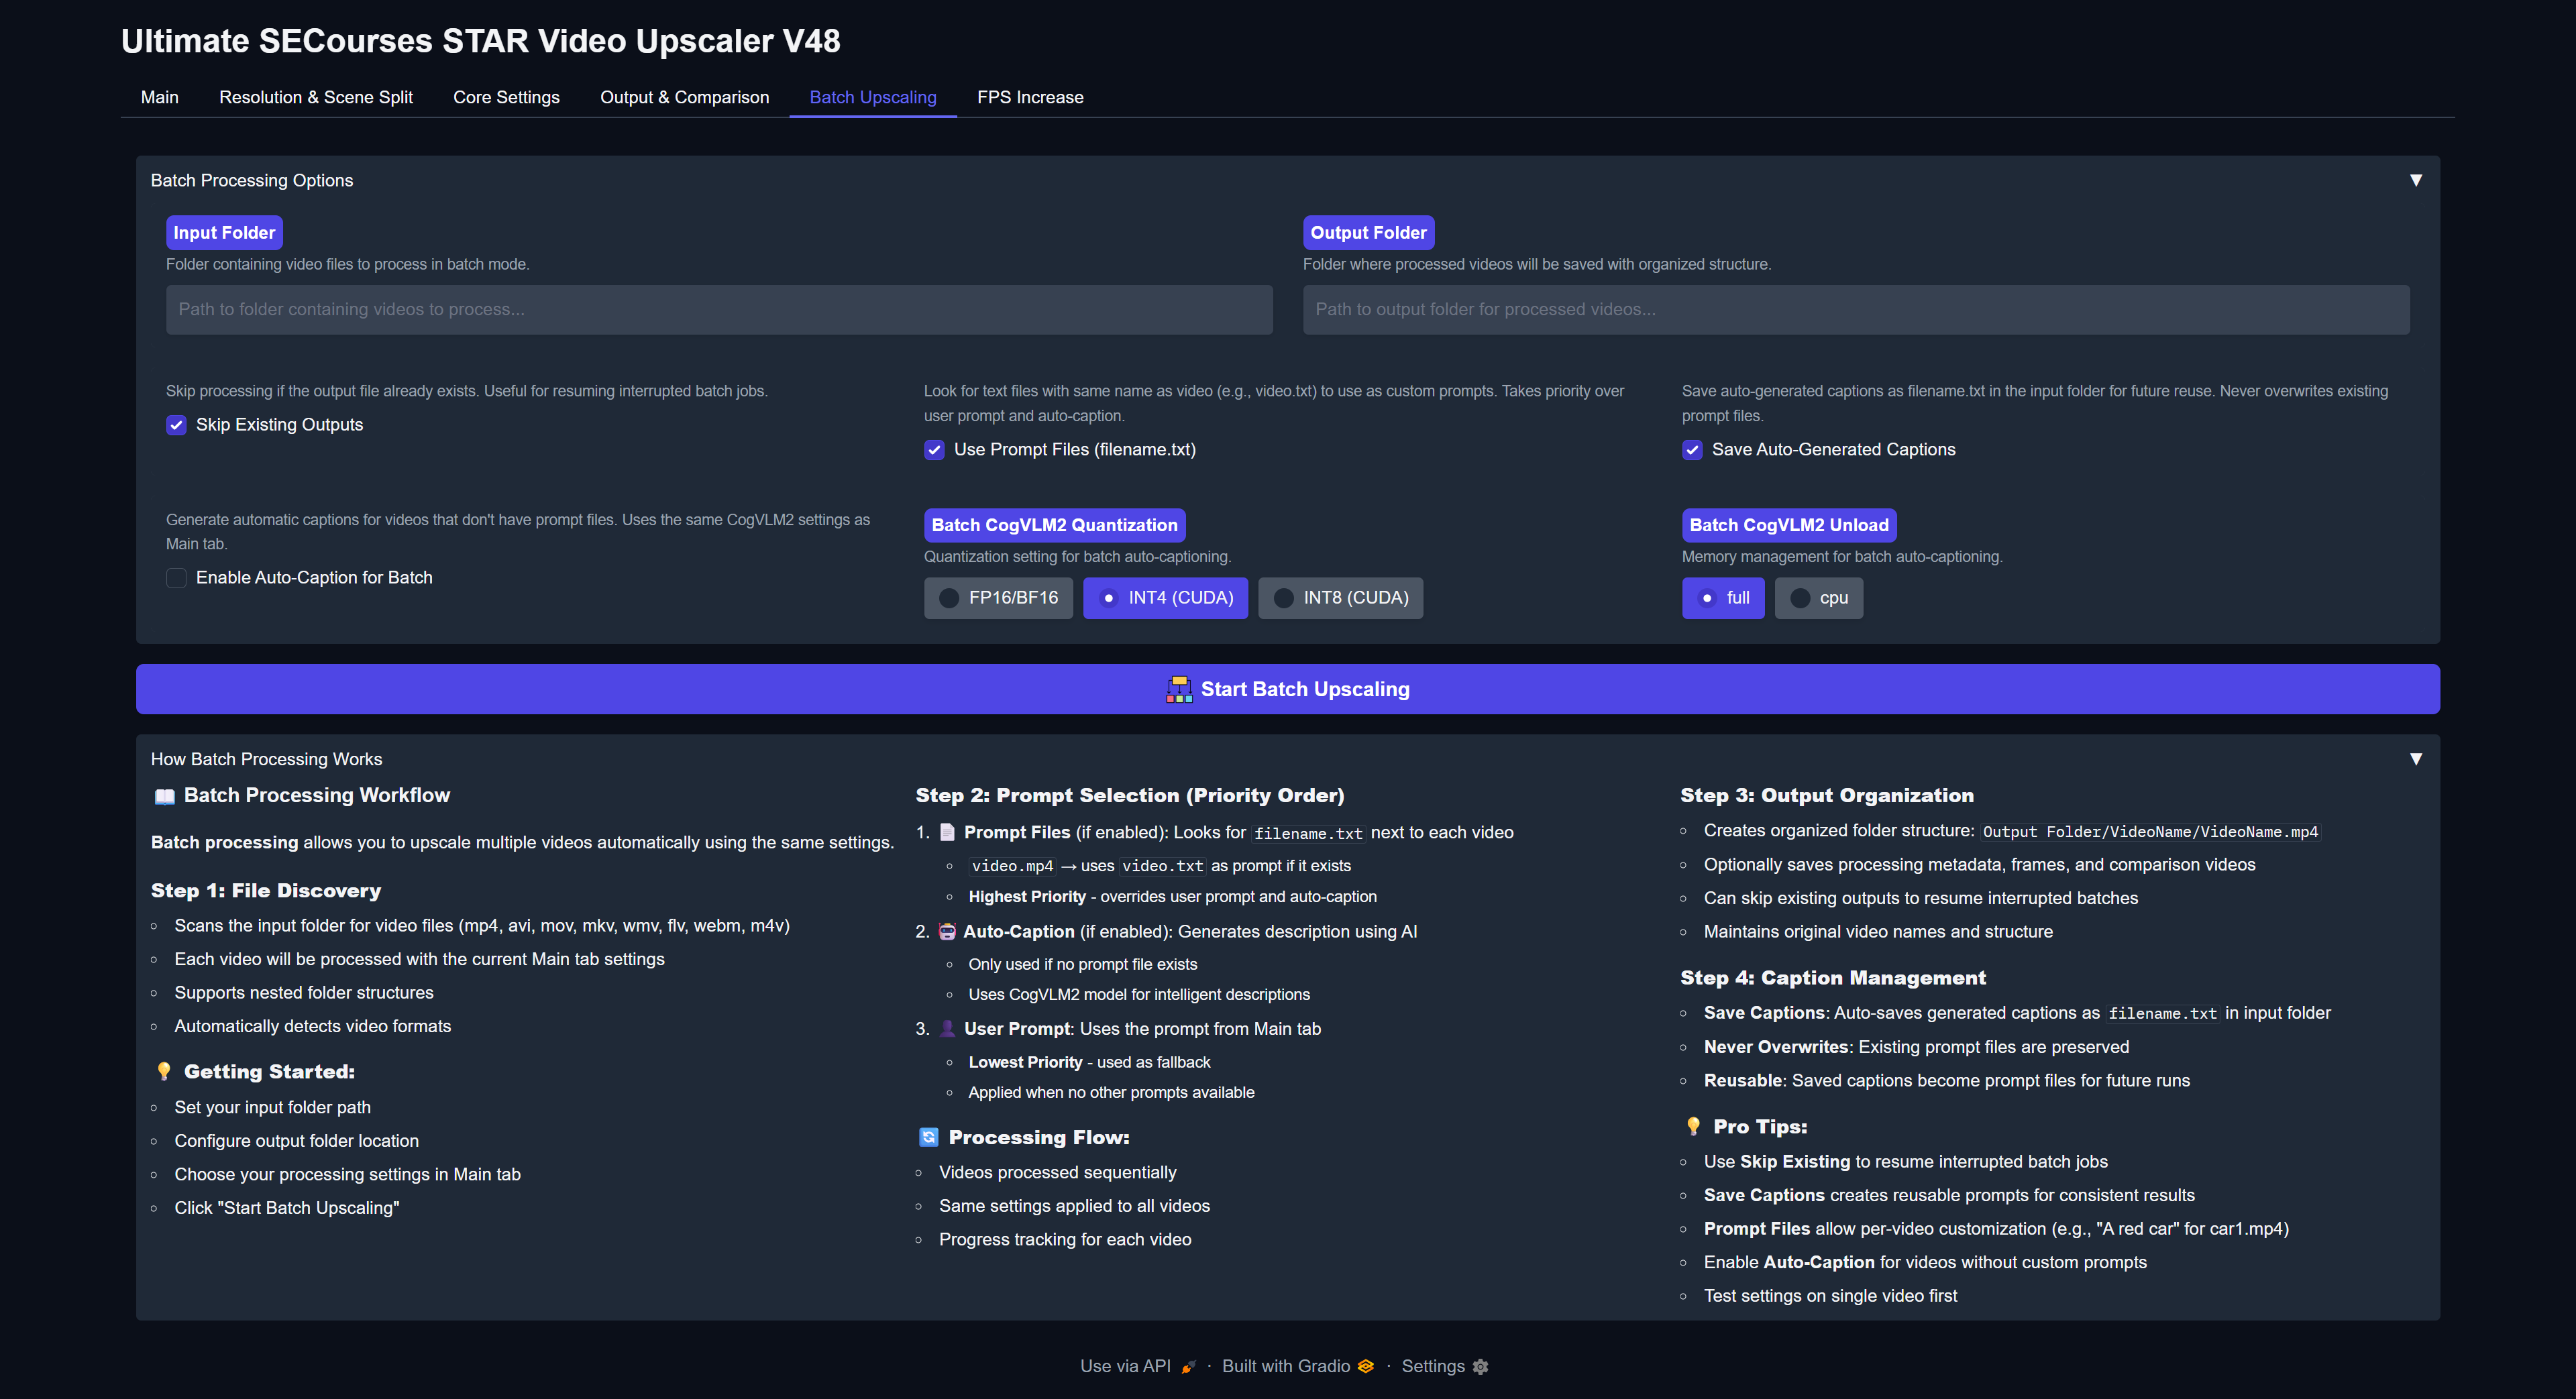Open the Use via API link
Screen dimensions: 2576x1399
(1125, 1366)
